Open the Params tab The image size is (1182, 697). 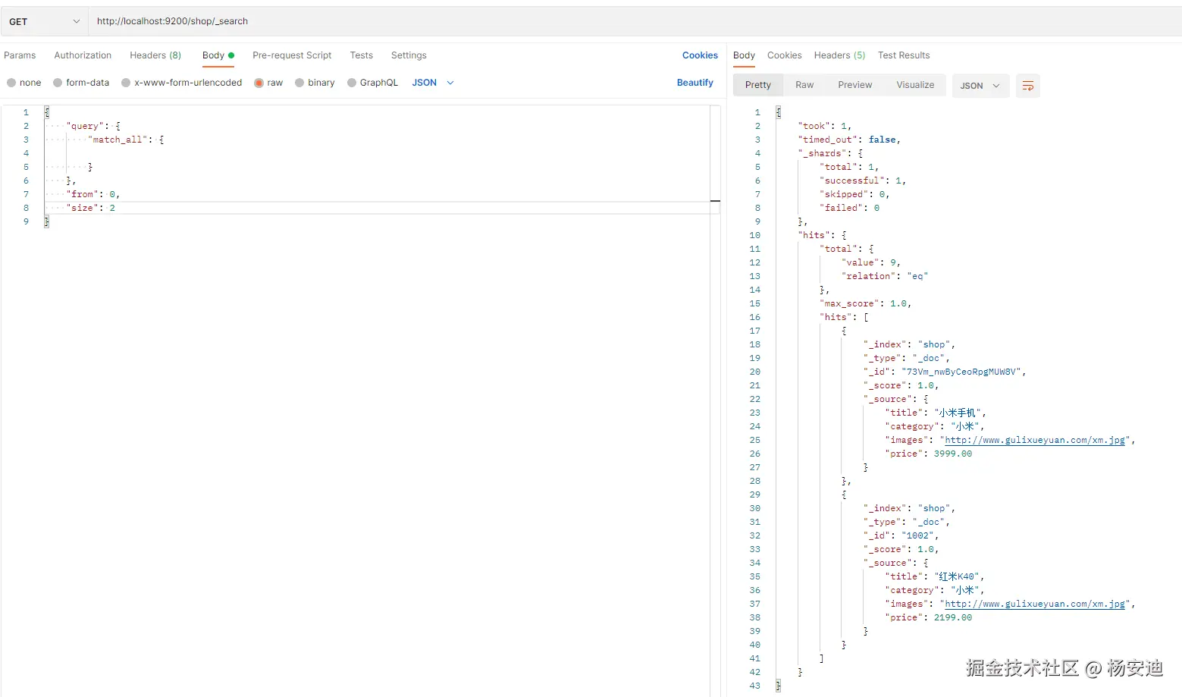click(20, 55)
